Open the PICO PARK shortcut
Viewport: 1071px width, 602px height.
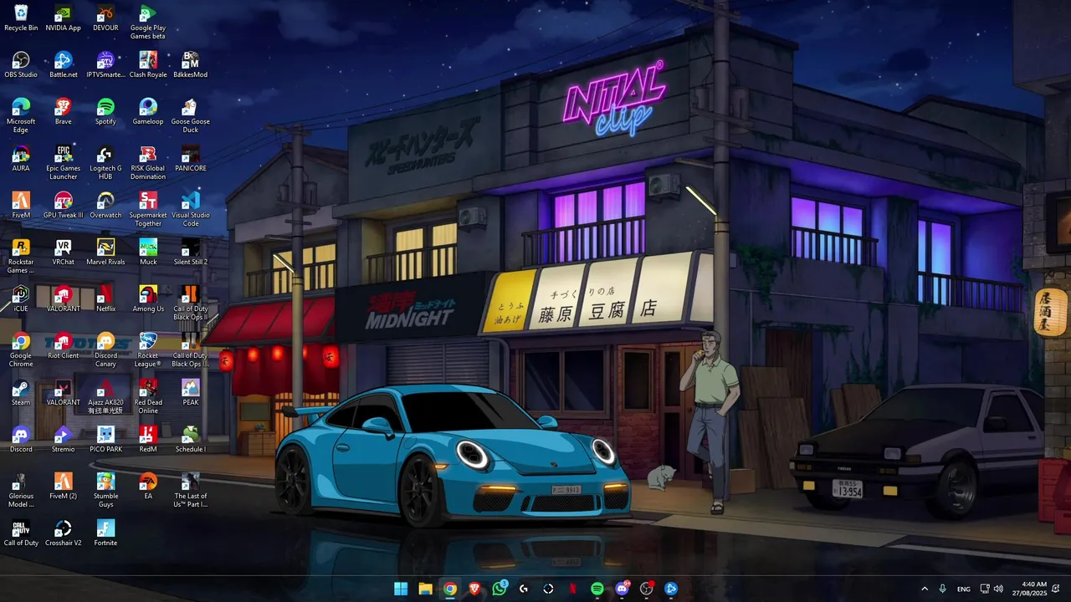click(105, 439)
